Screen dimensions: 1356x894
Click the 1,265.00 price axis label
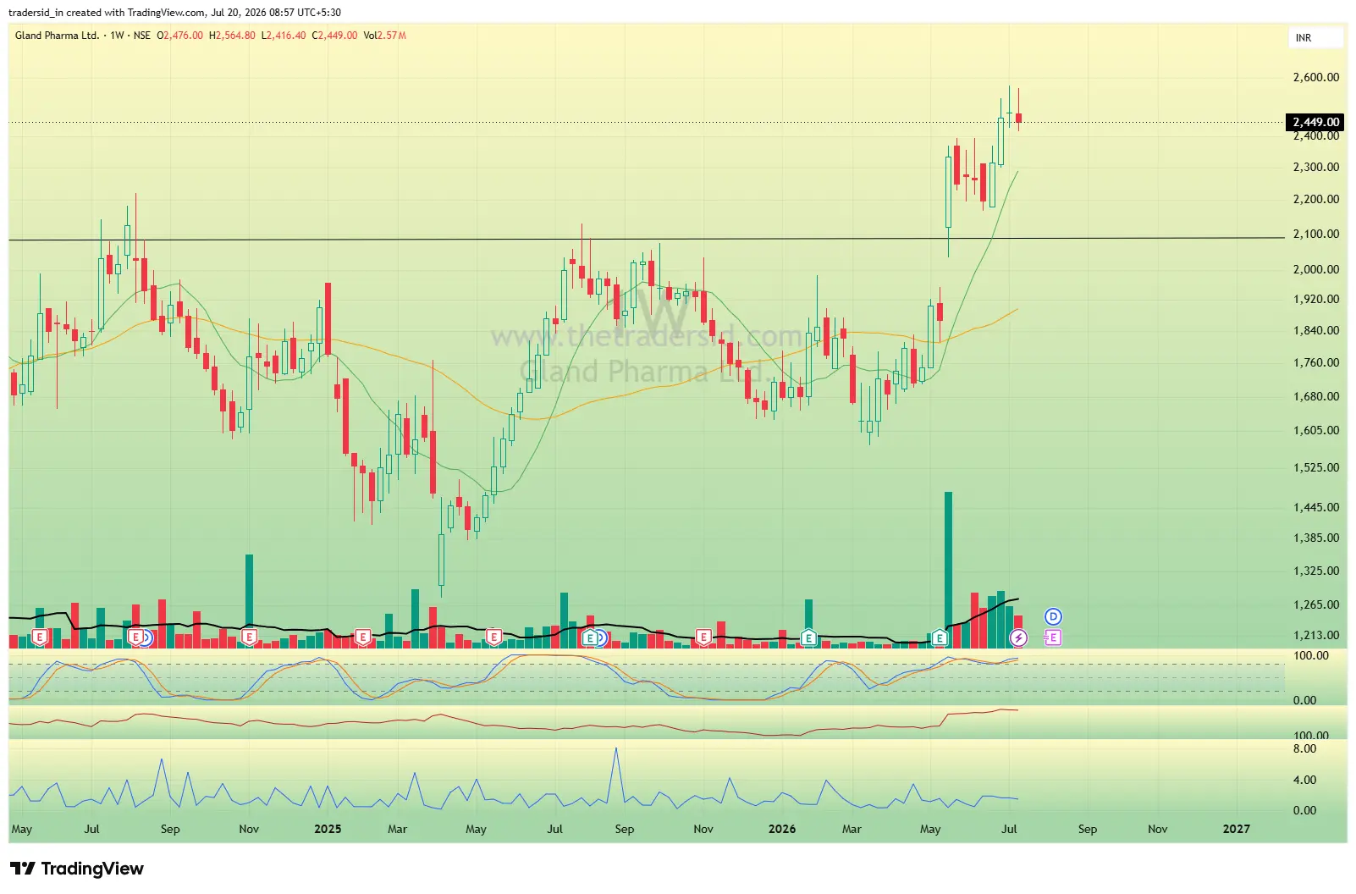point(1316,604)
